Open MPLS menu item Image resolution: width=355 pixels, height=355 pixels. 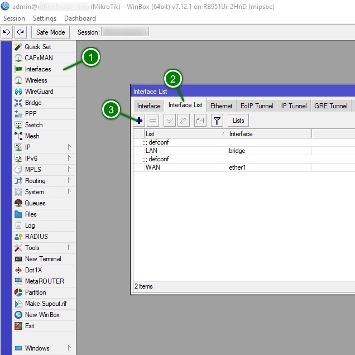click(44, 170)
